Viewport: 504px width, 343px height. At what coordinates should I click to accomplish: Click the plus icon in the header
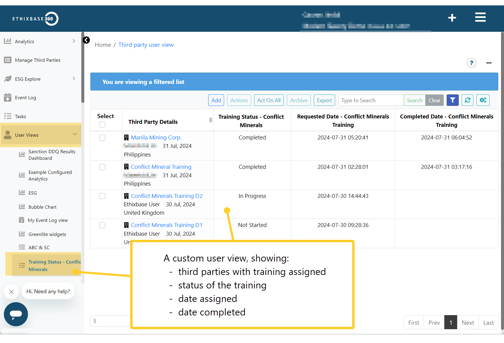pos(452,18)
